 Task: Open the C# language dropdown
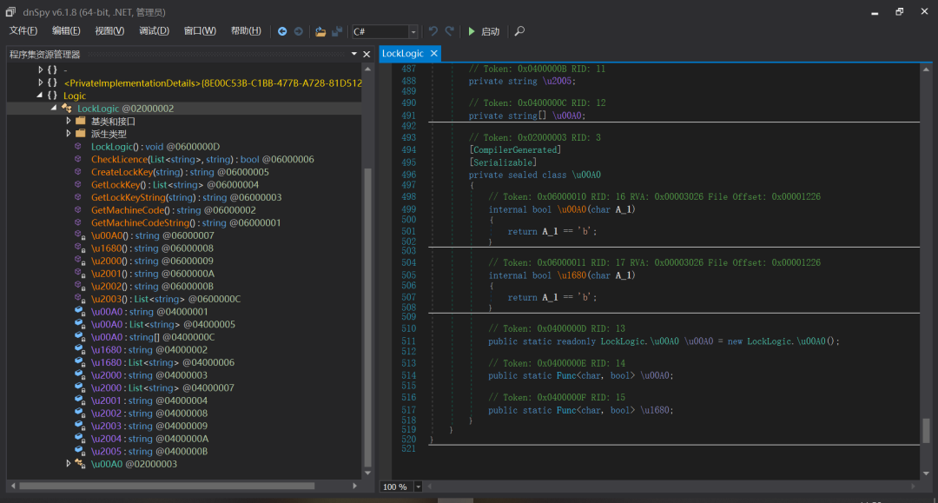tap(413, 31)
